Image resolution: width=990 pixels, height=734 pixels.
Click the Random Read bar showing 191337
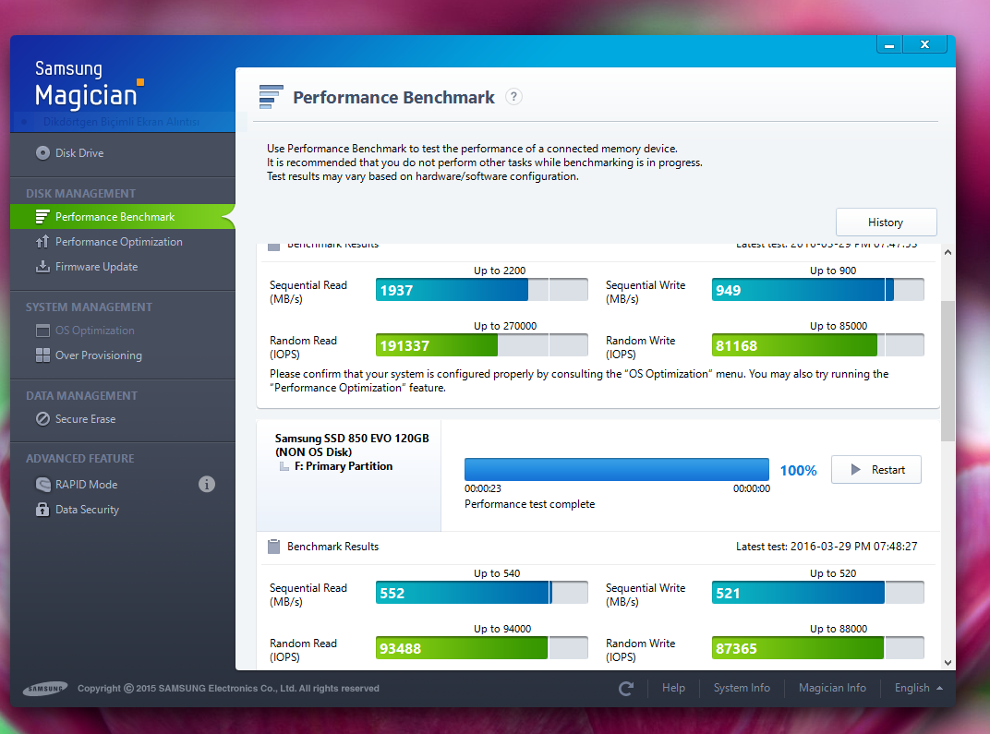click(x=482, y=345)
